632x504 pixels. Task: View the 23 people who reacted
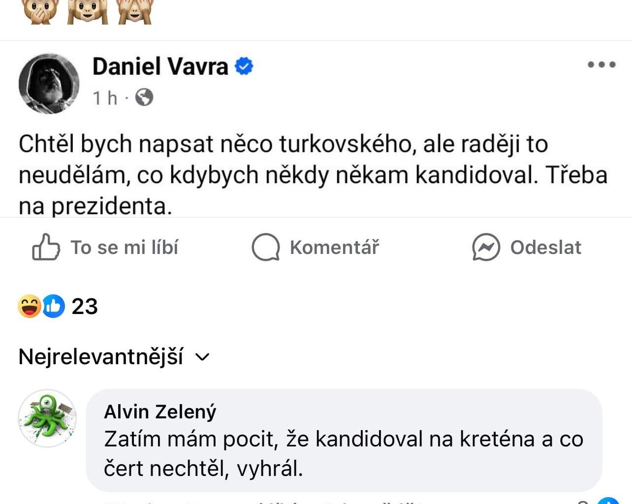click(x=85, y=306)
